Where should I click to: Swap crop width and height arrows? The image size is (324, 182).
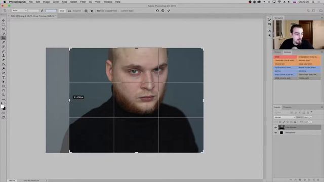(42, 11)
